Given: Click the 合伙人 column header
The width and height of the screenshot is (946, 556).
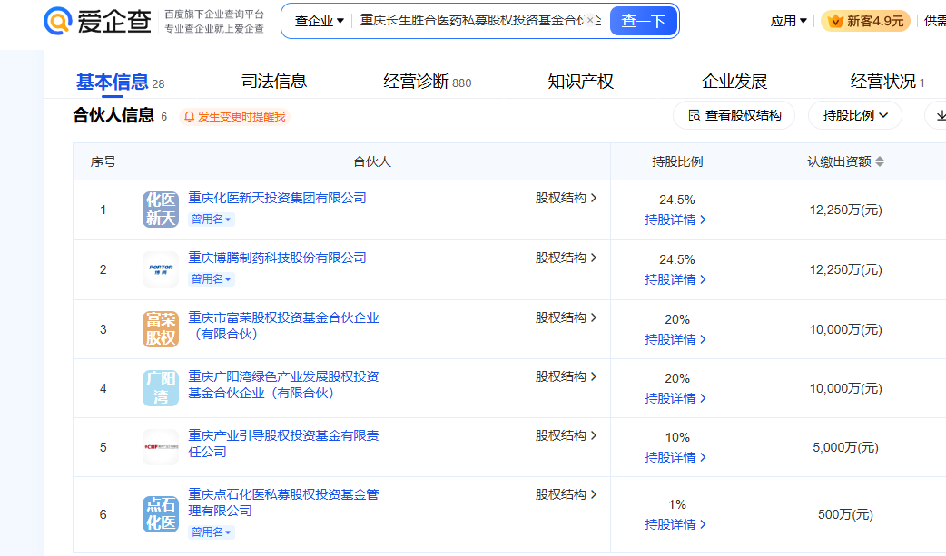Looking at the screenshot, I should coord(371,161).
